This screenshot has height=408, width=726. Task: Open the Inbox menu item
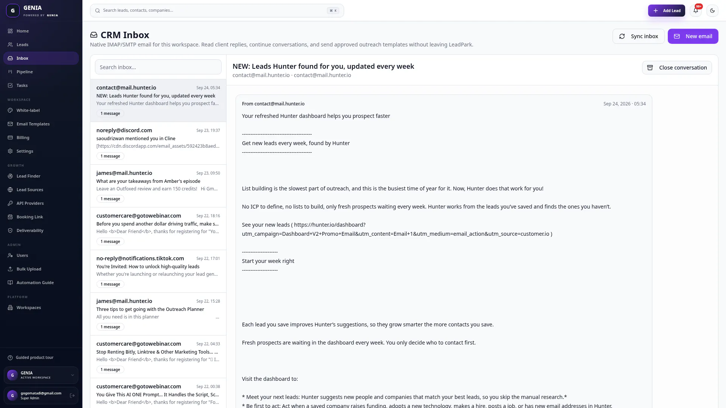coord(41,58)
